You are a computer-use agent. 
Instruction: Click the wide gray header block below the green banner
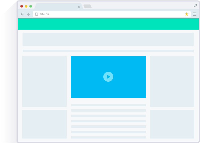click(108, 39)
